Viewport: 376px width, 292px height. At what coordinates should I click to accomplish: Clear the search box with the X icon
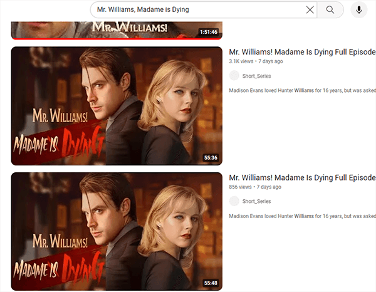coord(310,10)
